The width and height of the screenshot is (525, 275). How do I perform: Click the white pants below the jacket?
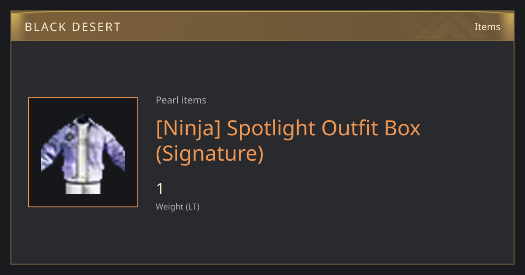tap(83, 188)
